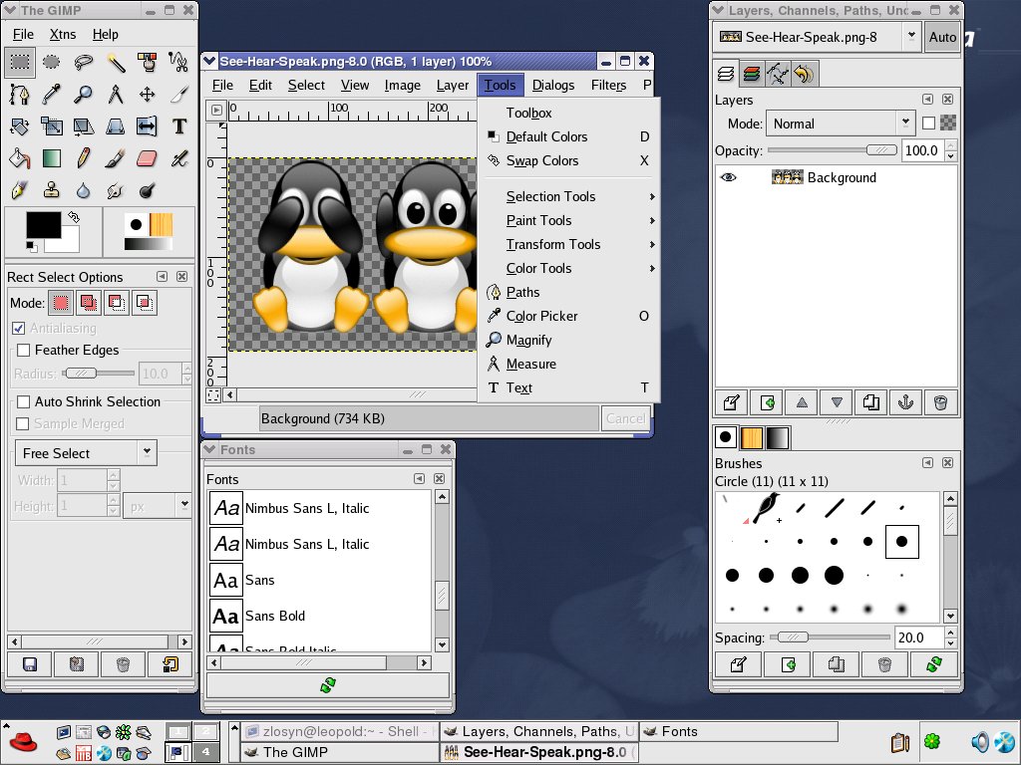Select the Flip tool in toolbox
Viewport: 1021px width, 765px height.
(148, 127)
